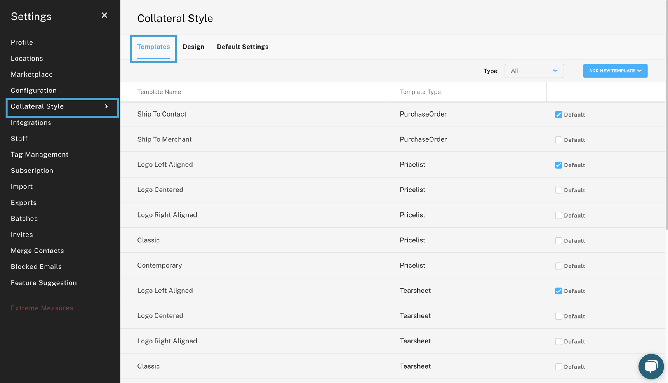Expand the Add New Template dropdown
The height and width of the screenshot is (383, 668).
click(615, 71)
